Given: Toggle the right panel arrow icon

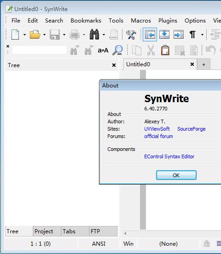Looking at the screenshot, I should 179,35.
